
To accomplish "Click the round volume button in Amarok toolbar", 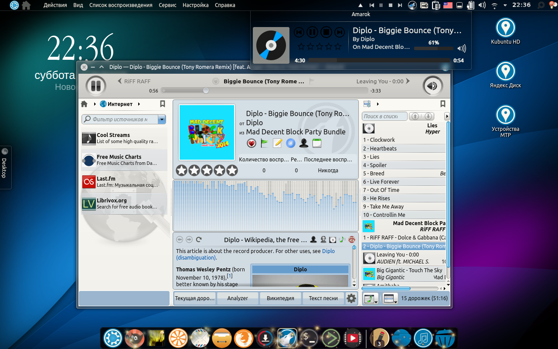I will [x=432, y=86].
